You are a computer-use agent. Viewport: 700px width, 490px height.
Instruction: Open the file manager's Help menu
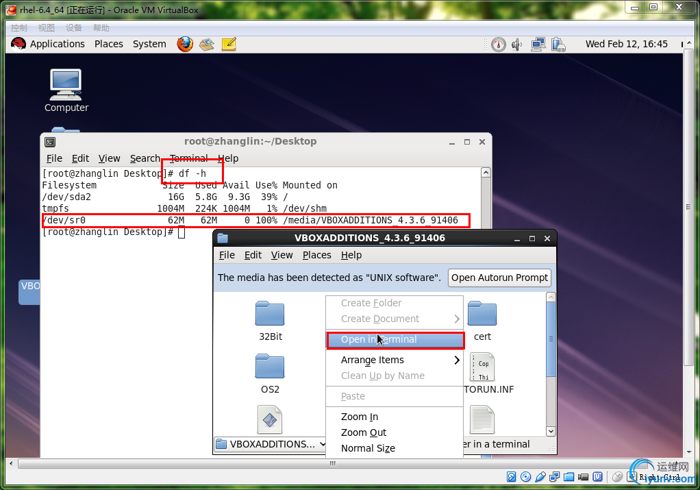pyautogui.click(x=351, y=255)
